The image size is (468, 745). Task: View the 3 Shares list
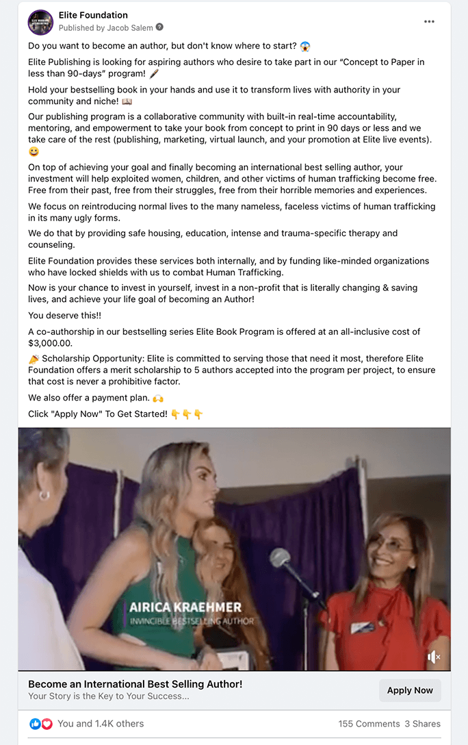tap(422, 724)
